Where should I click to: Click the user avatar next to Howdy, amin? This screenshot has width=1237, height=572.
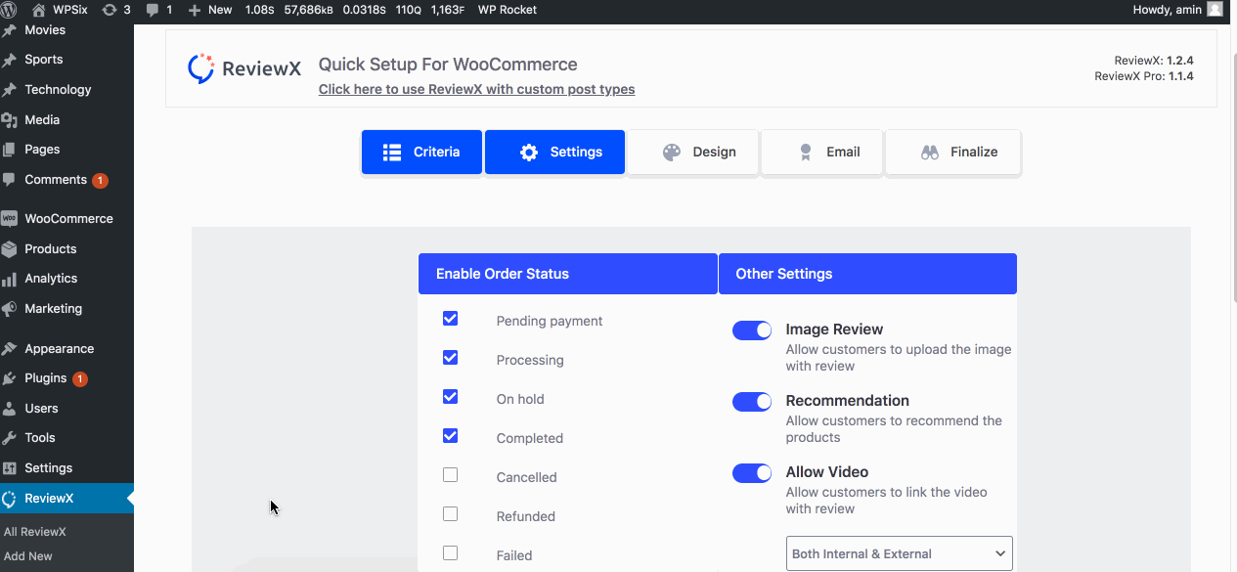click(1215, 10)
